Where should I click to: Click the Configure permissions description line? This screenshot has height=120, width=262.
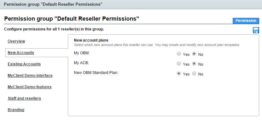point(54,29)
